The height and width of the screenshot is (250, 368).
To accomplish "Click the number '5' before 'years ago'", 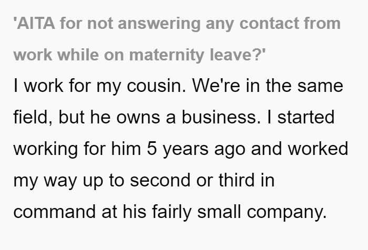I will click(x=151, y=149).
